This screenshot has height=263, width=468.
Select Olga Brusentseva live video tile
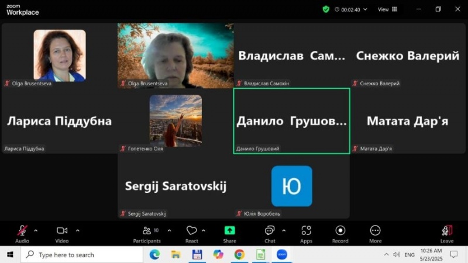[175, 56]
